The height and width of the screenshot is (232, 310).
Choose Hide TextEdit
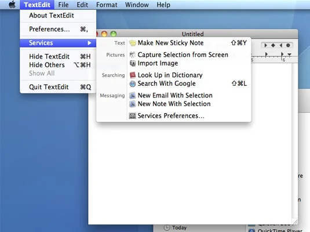tap(58, 56)
